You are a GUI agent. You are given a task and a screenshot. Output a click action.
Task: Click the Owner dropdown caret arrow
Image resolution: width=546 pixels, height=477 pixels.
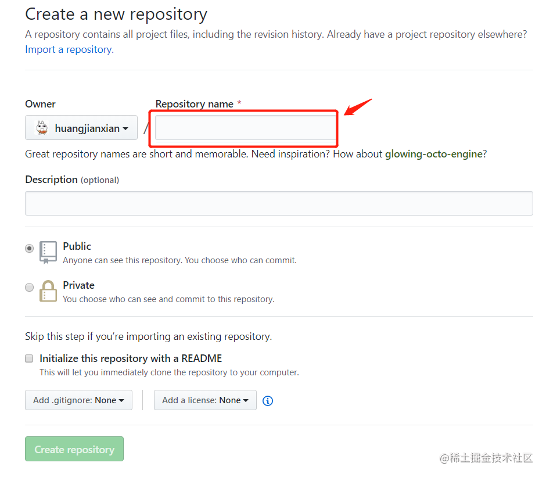[x=125, y=128]
